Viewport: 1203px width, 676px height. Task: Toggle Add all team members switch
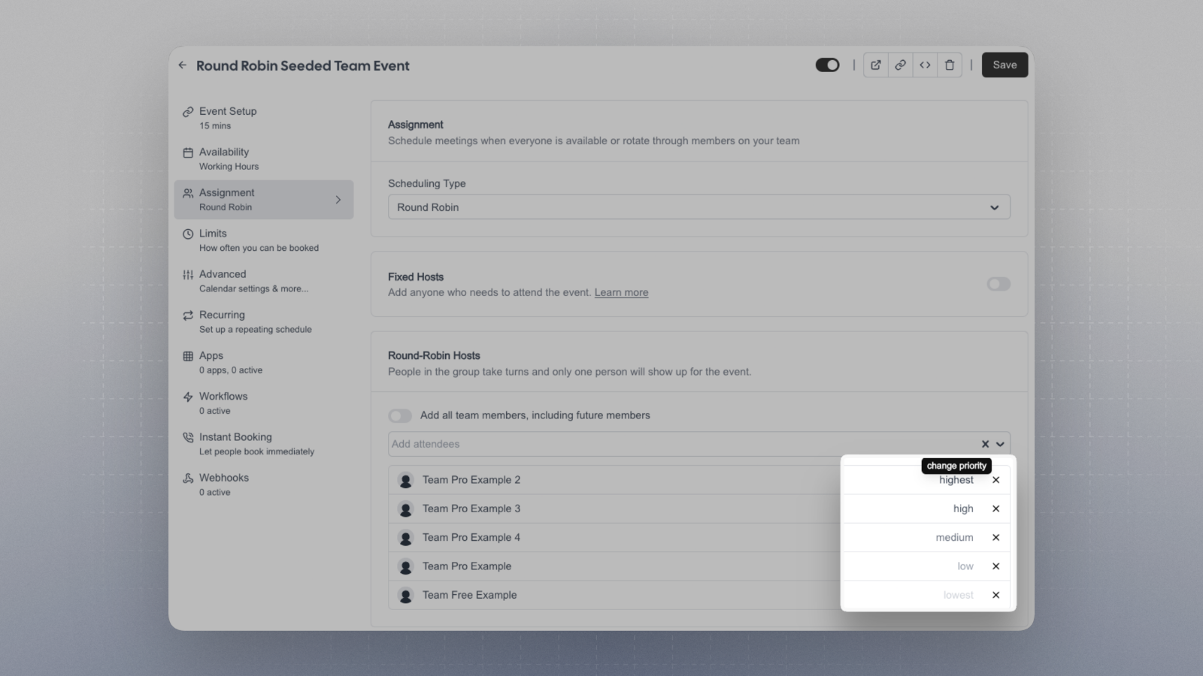point(400,415)
